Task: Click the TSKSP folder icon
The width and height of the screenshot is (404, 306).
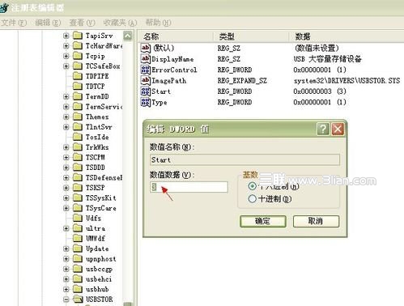Action: [x=78, y=188]
